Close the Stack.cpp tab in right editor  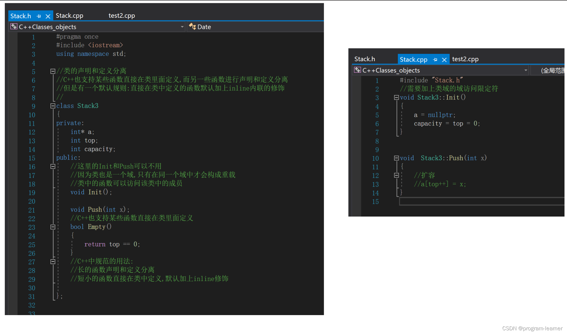[444, 60]
